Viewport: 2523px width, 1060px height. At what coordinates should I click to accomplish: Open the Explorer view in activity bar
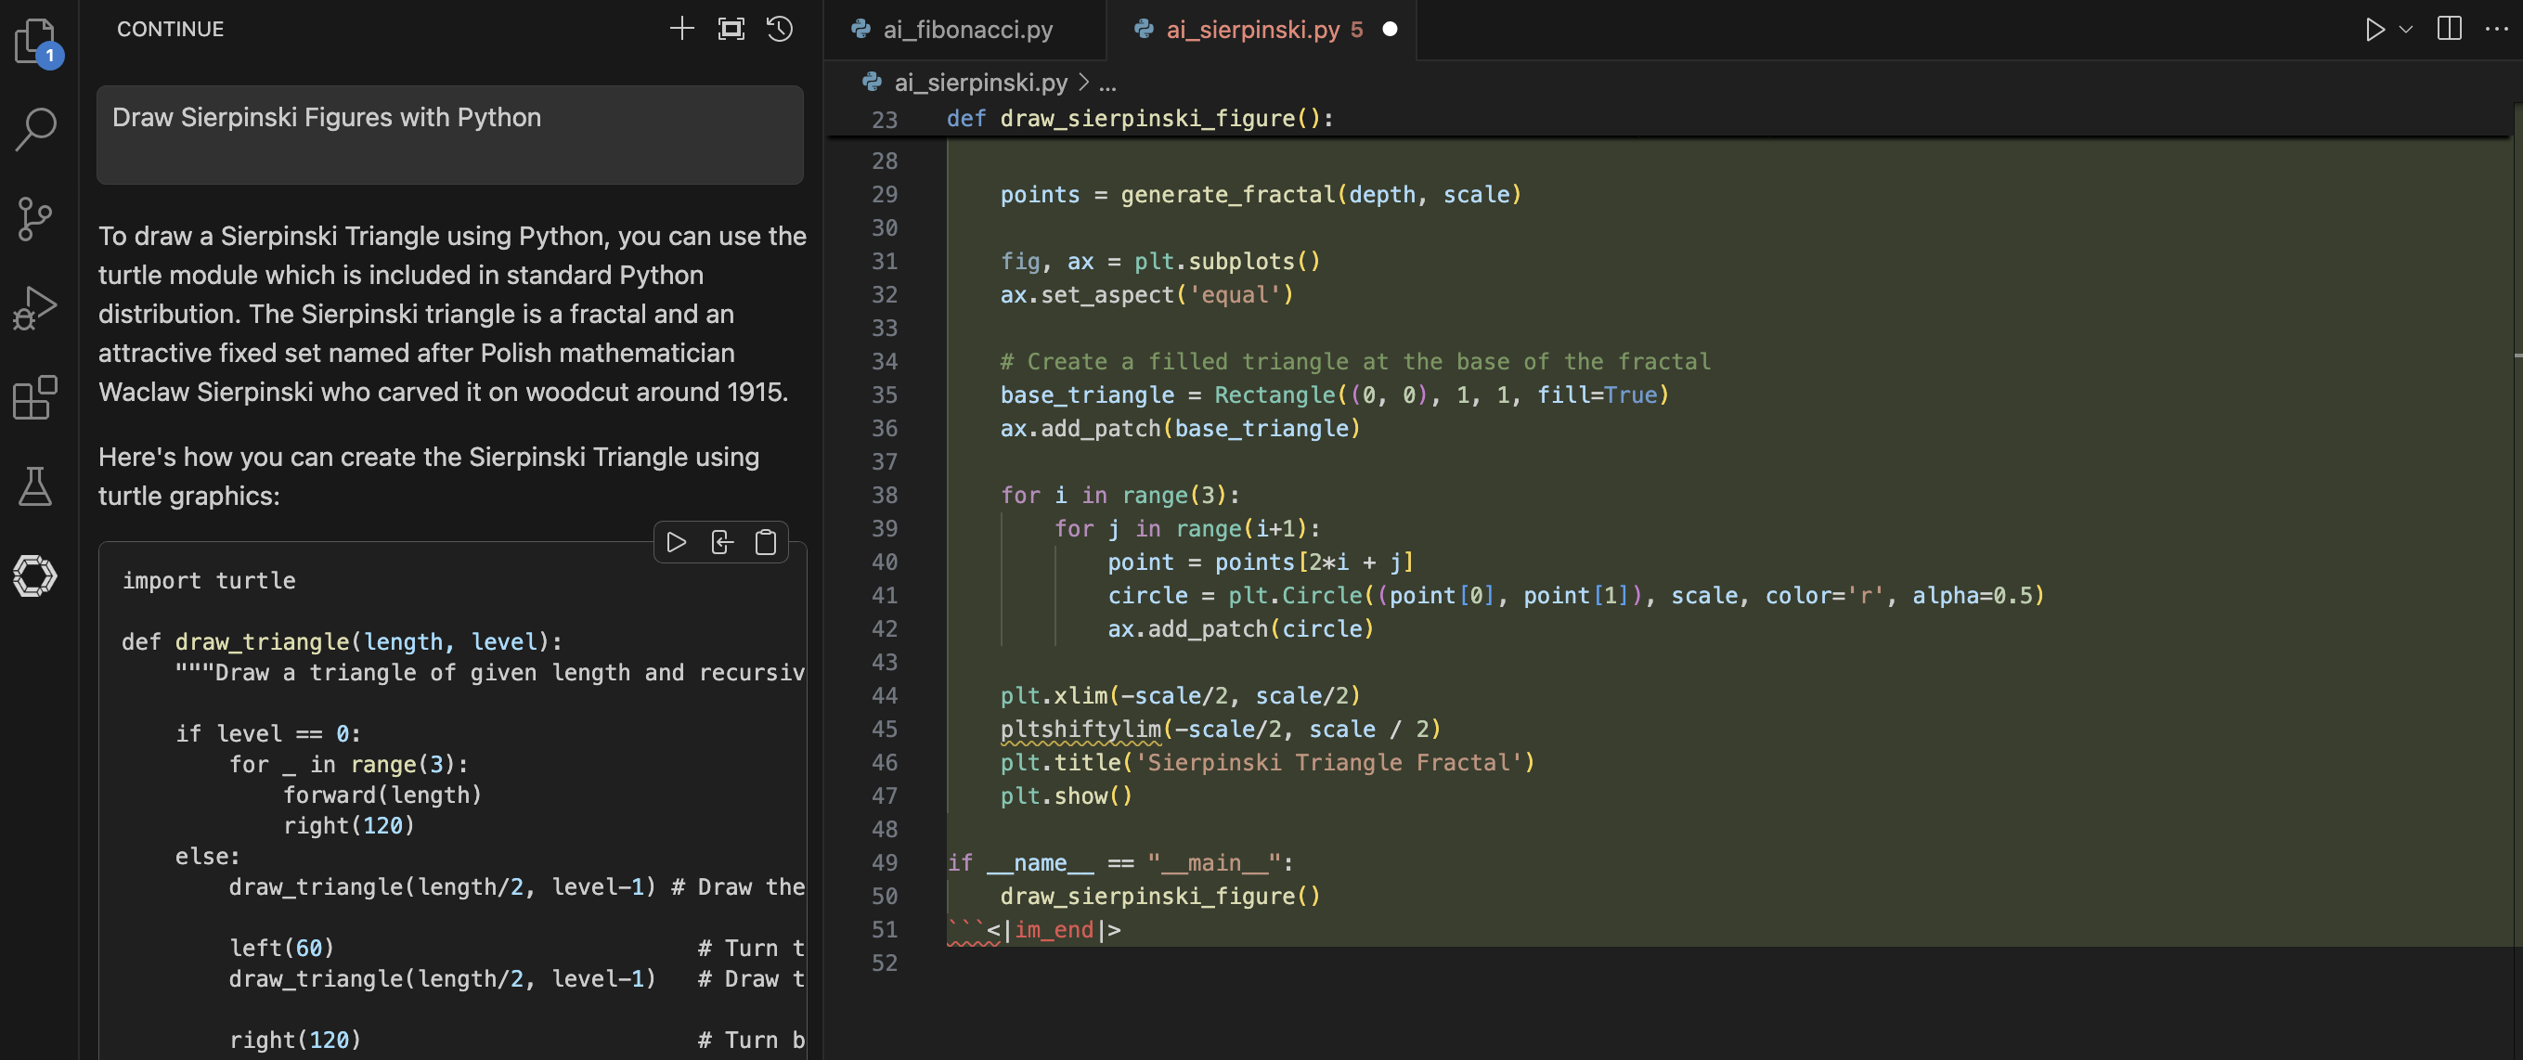click(35, 41)
